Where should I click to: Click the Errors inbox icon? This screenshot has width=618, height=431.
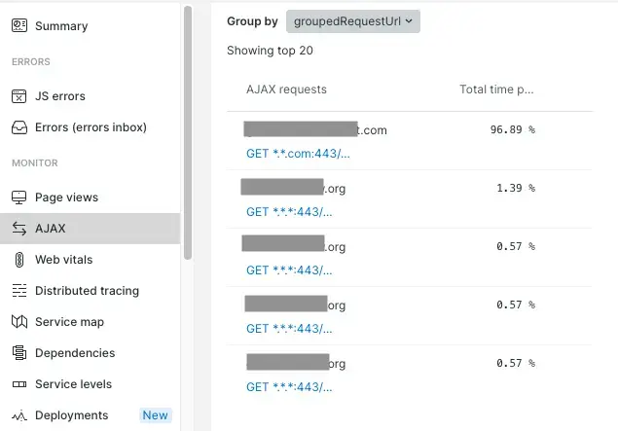coord(18,127)
